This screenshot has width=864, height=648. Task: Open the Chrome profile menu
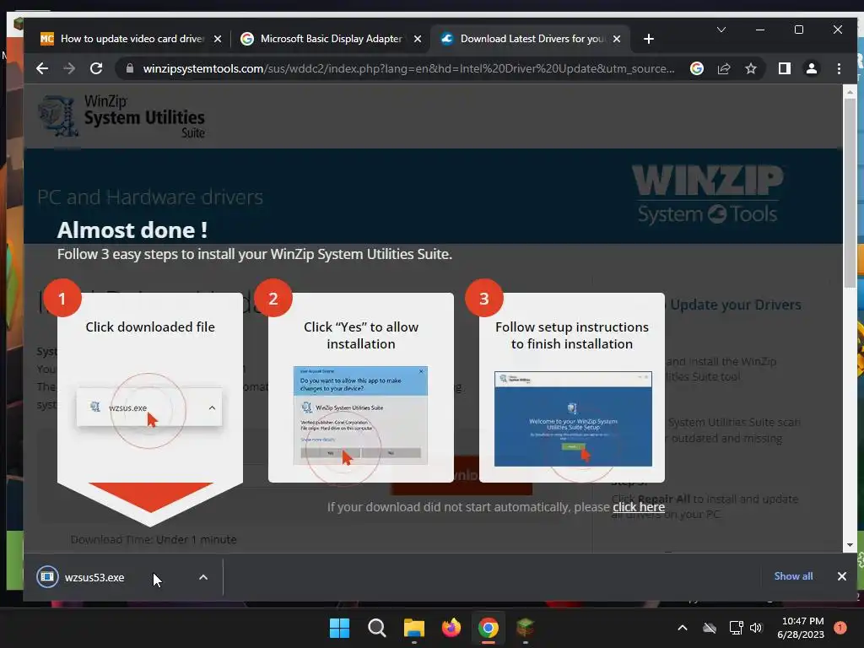[x=811, y=68]
